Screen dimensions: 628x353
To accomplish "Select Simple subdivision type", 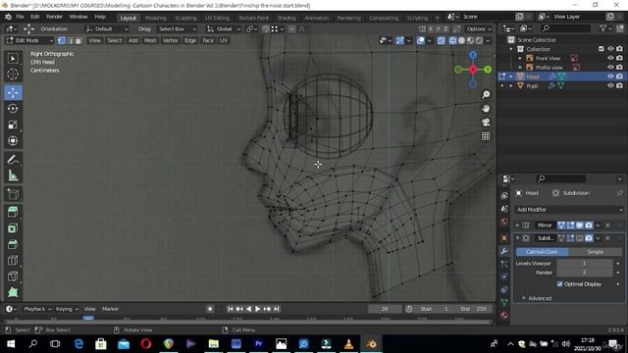I will point(595,252).
